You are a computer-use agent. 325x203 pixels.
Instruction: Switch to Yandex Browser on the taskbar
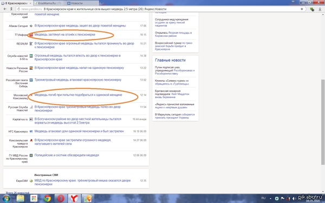pyautogui.click(x=74, y=199)
